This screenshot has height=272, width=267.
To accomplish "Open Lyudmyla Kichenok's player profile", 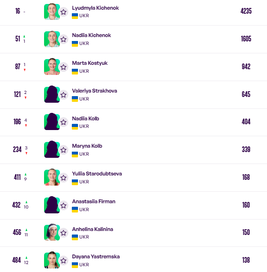I will click(95, 8).
